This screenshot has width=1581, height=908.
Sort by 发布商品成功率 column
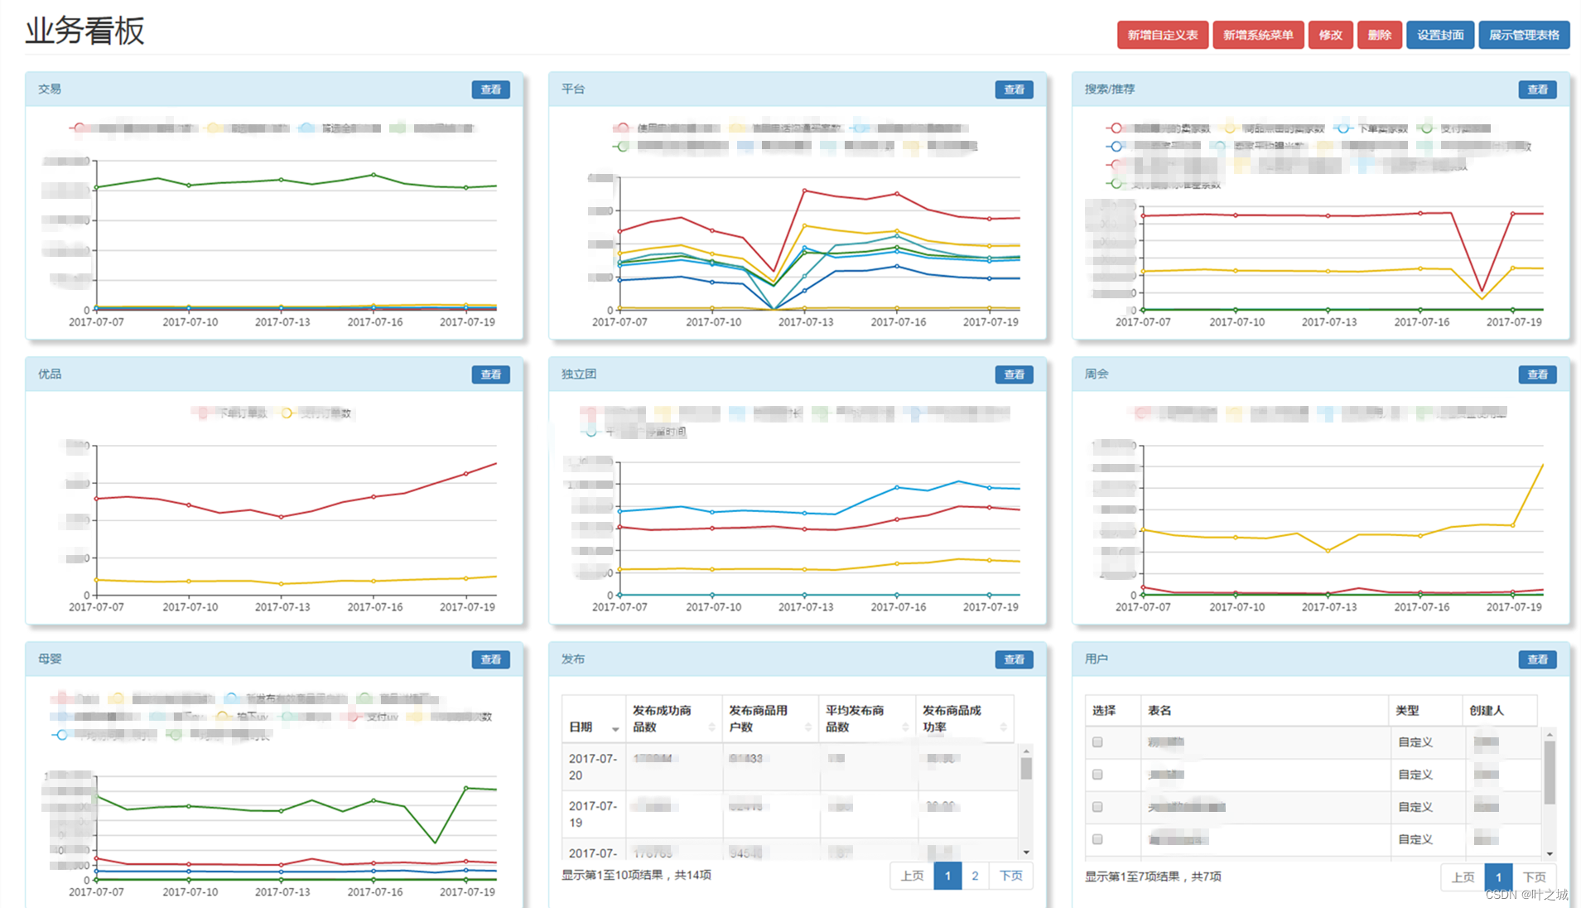pos(965,718)
